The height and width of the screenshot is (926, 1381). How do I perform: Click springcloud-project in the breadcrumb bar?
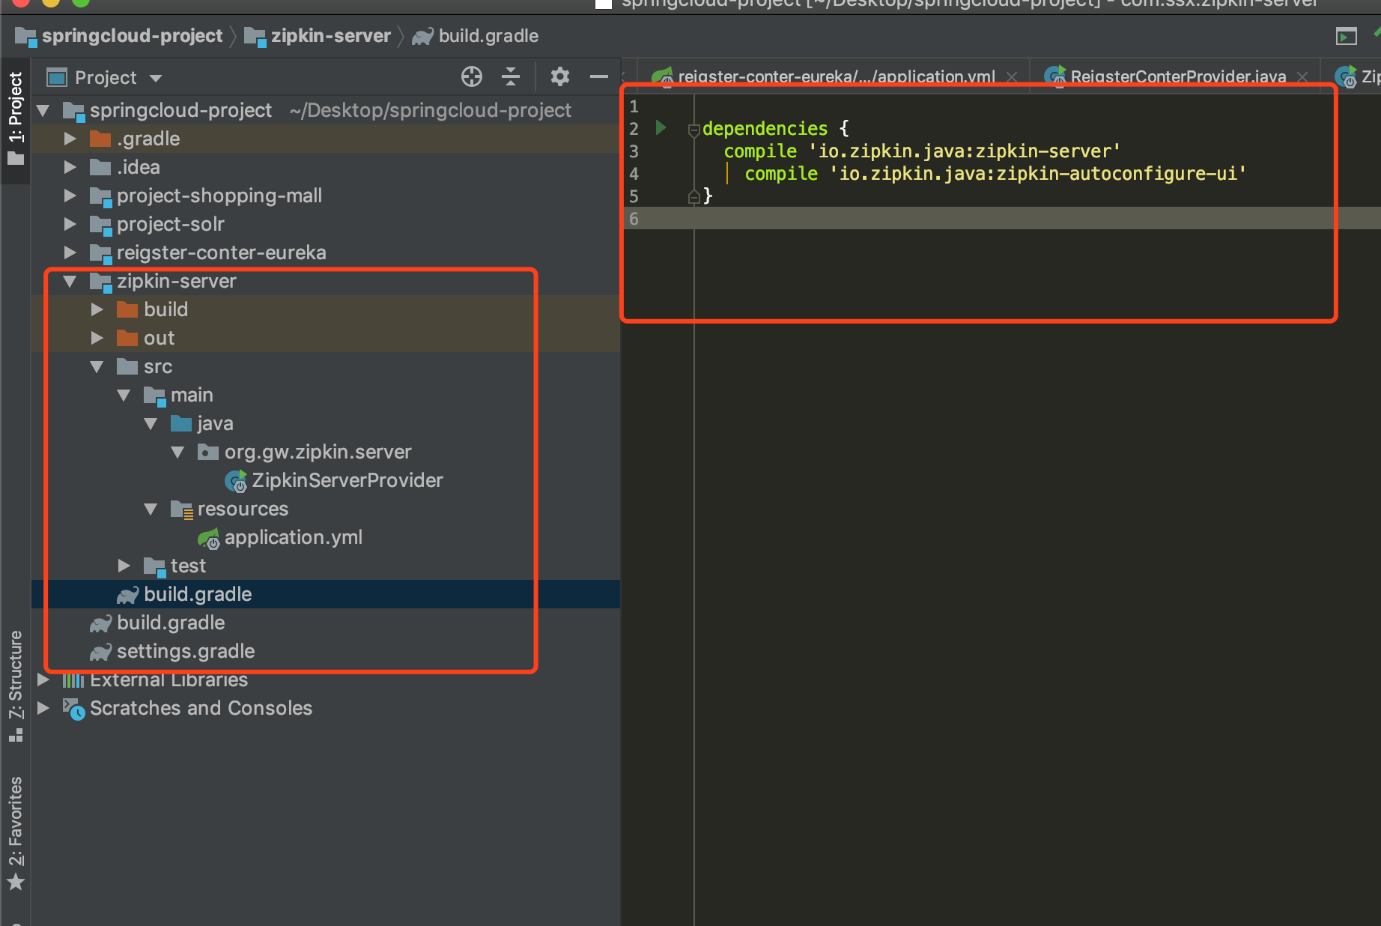[132, 36]
